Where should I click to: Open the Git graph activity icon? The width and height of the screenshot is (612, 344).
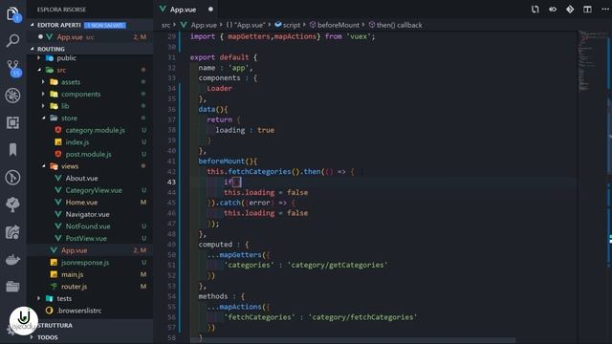pos(12,178)
